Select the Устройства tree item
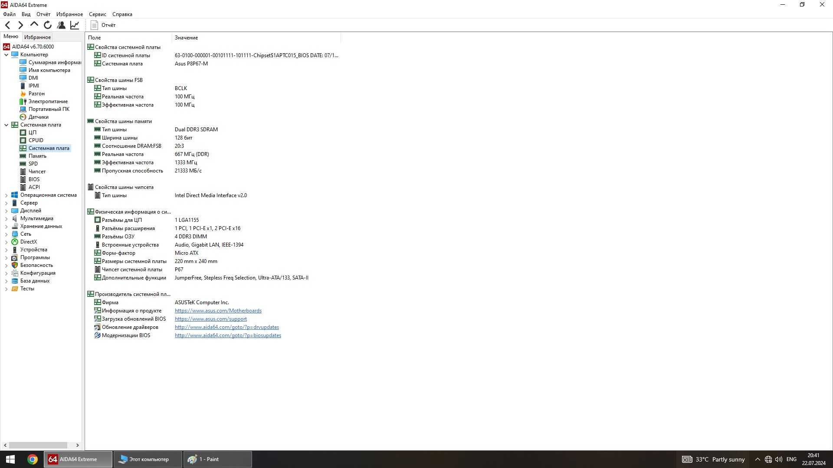 coord(33,250)
